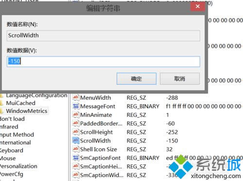This screenshot has height=181, width=243.
Task: Open the MuiCached registry key
Action: (x=20, y=103)
